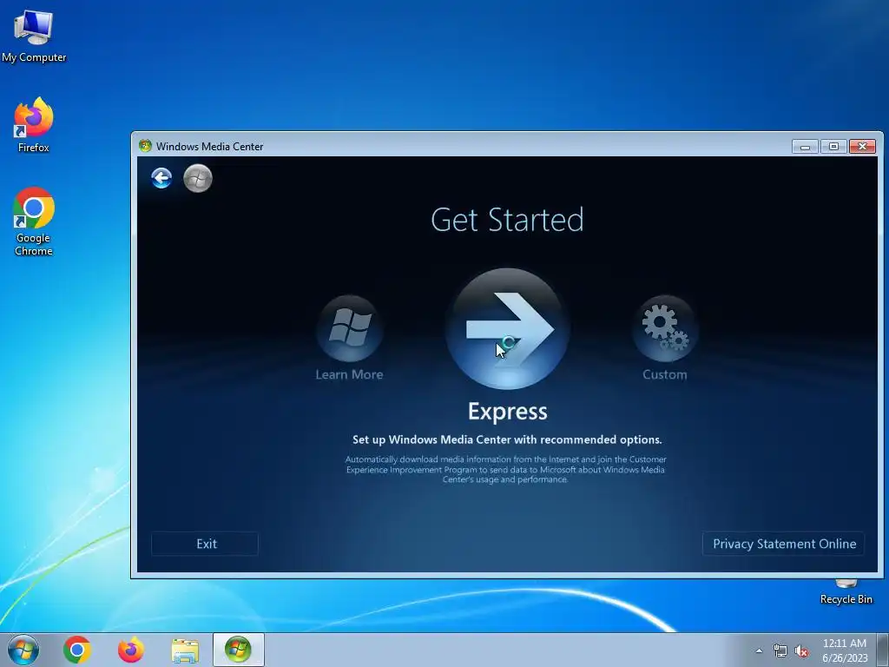Viewport: 889px width, 667px height.
Task: Open the taskbar clock and date
Action: click(845, 650)
